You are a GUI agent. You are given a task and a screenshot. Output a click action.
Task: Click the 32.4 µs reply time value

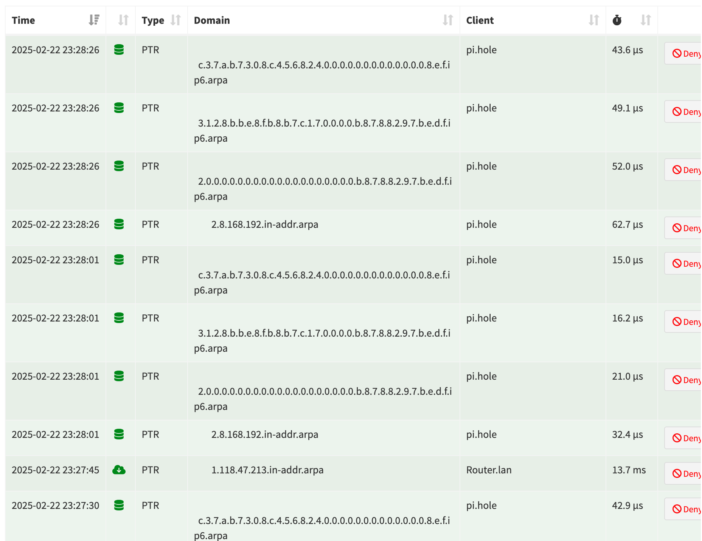point(627,434)
